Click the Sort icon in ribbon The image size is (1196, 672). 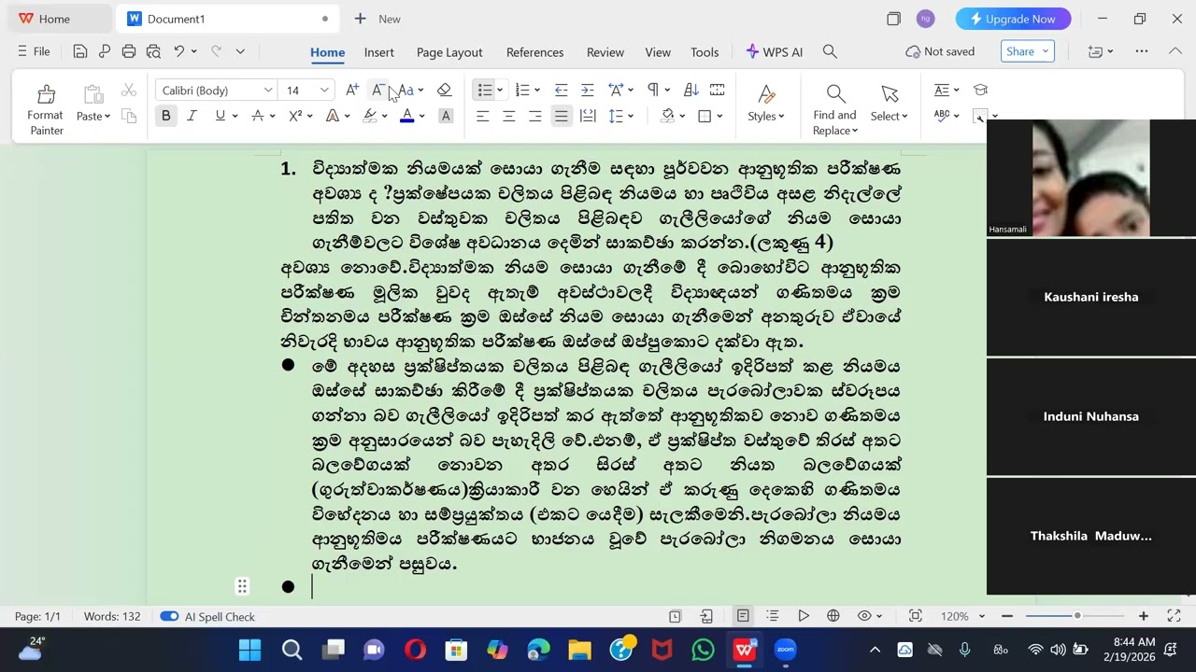coord(691,90)
